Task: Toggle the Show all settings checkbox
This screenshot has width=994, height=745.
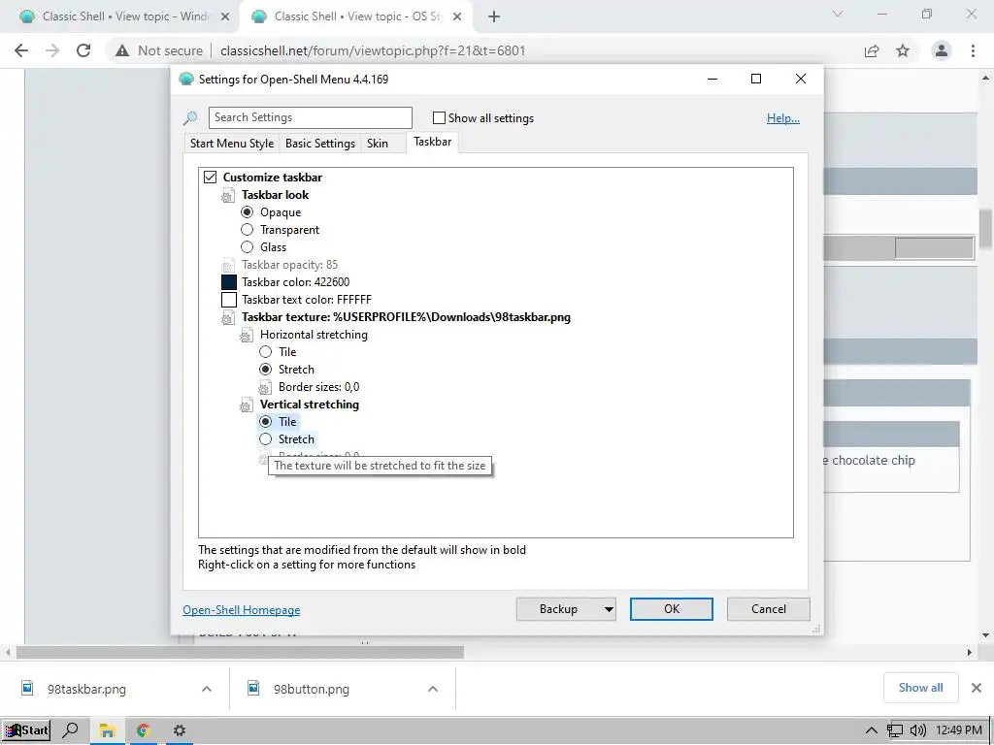Action: coord(439,117)
